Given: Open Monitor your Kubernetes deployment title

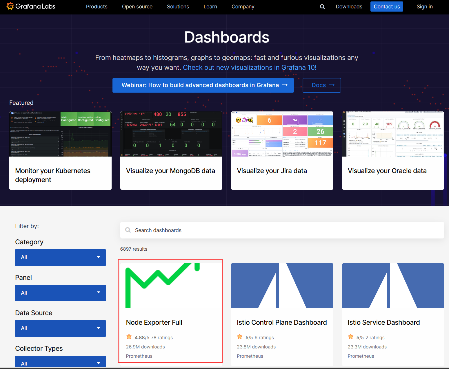Looking at the screenshot, I should (53, 175).
